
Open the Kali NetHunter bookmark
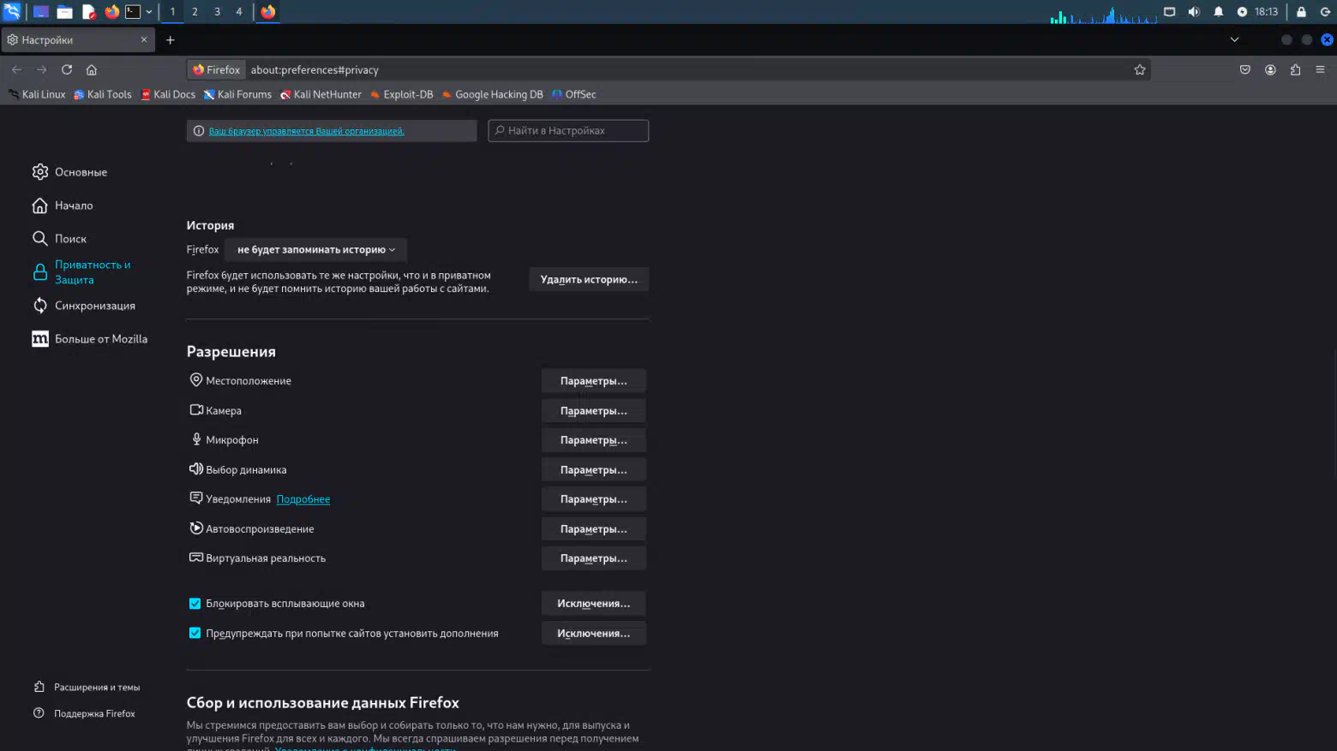[321, 94]
